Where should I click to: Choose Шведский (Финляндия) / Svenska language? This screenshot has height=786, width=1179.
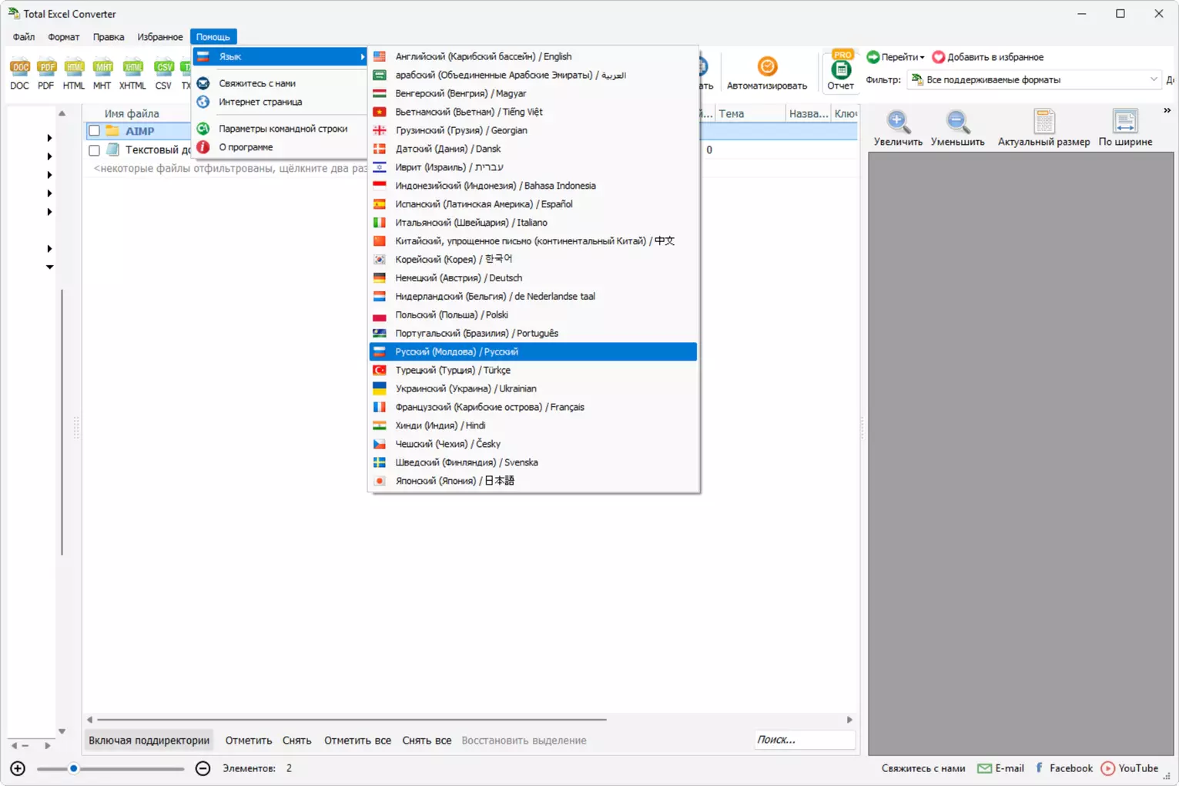coord(534,462)
